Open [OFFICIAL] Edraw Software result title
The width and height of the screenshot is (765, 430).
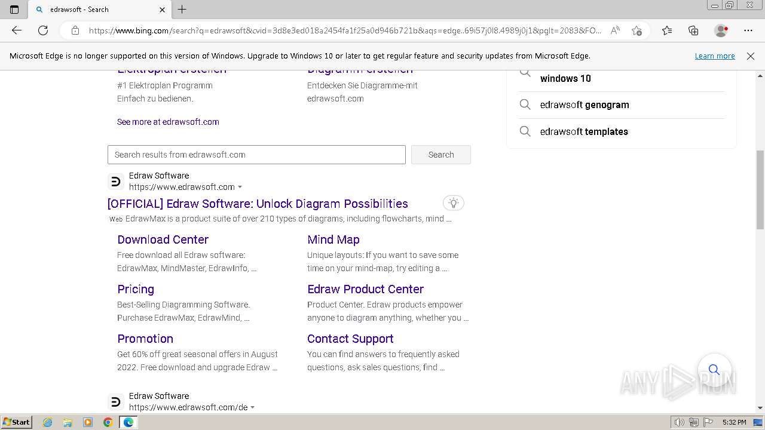(258, 204)
